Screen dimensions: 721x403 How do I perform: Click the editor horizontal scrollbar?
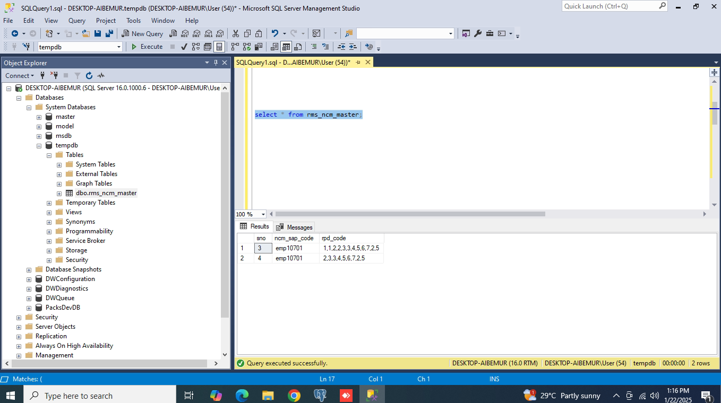click(x=410, y=214)
